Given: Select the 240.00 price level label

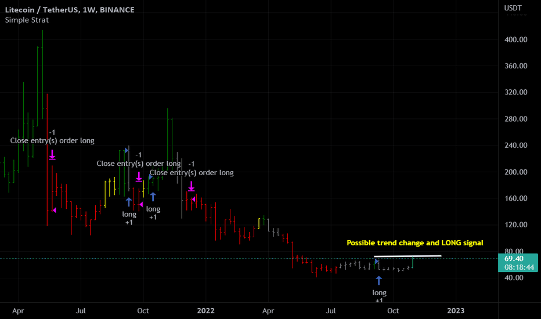Looking at the screenshot, I should [x=516, y=145].
